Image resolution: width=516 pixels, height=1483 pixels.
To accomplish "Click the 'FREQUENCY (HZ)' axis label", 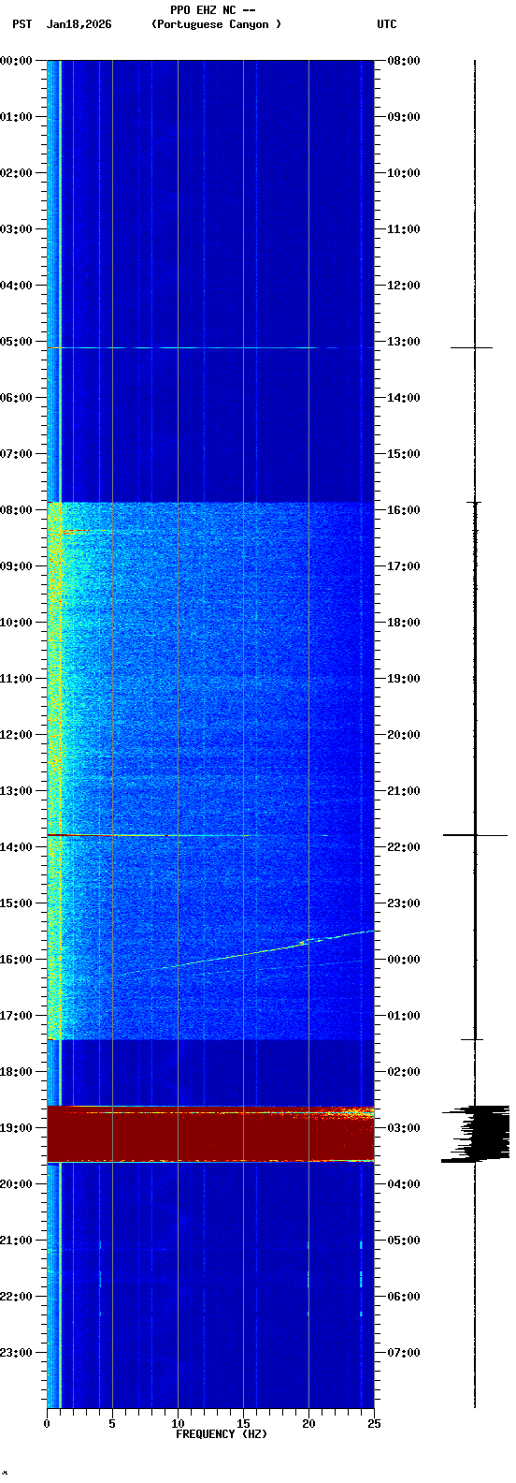I will coord(222,1434).
